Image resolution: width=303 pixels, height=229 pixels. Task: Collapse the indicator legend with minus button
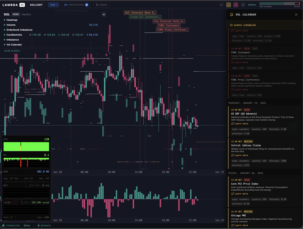(x=104, y=14)
